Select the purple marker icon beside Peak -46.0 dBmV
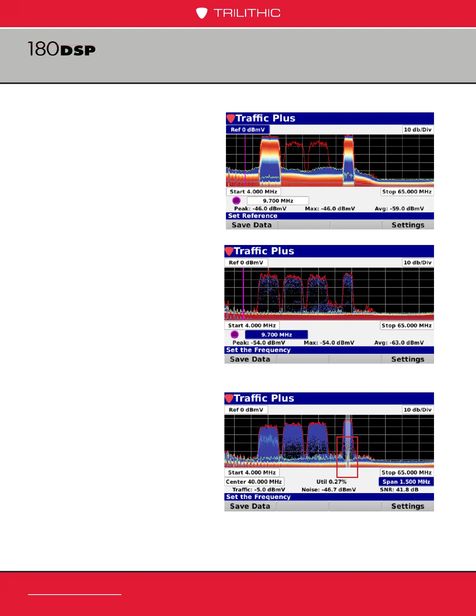 coord(236,201)
